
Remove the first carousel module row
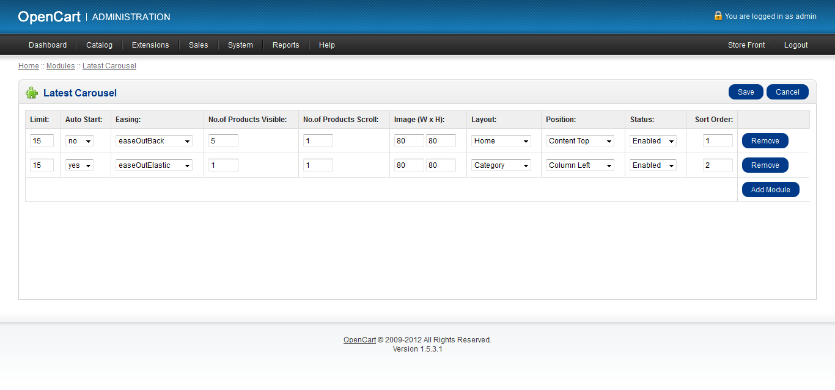coord(765,141)
